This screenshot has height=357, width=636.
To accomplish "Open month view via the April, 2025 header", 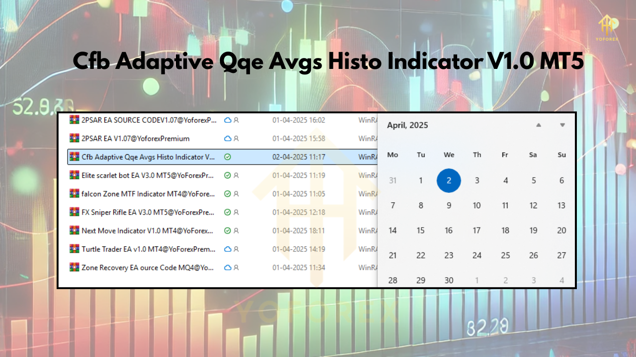I will (x=407, y=125).
